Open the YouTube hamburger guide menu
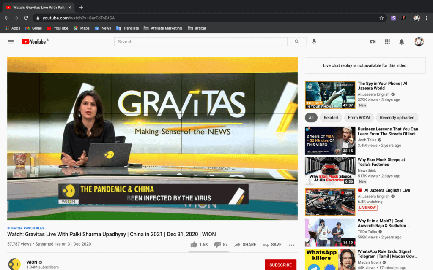This screenshot has width=433, height=270. click(x=11, y=42)
